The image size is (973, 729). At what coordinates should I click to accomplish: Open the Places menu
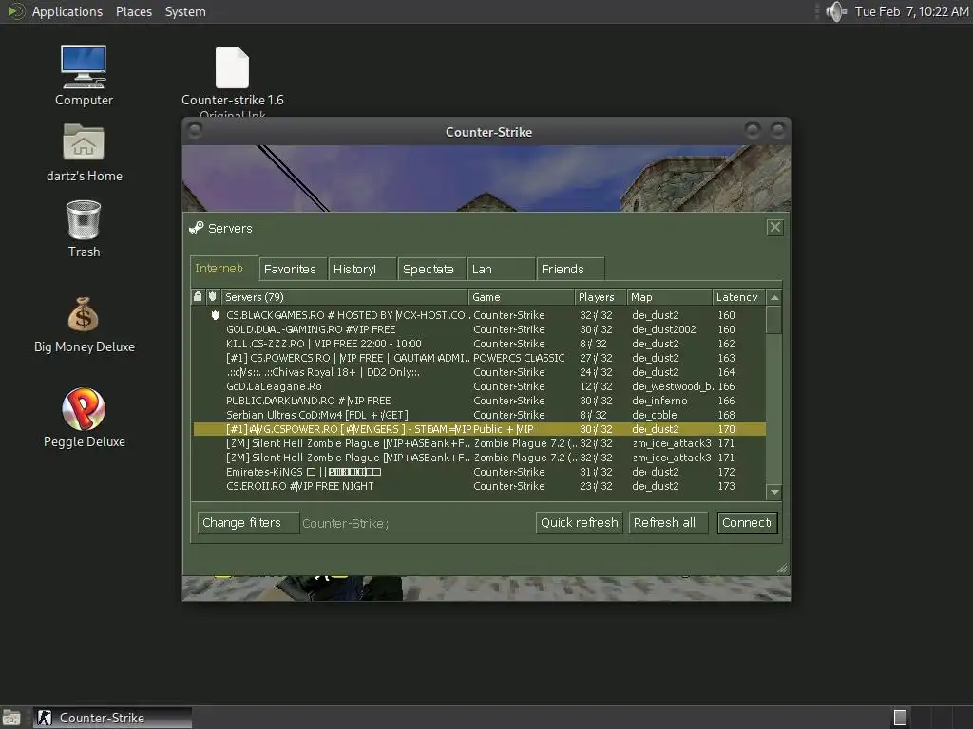[x=134, y=11]
